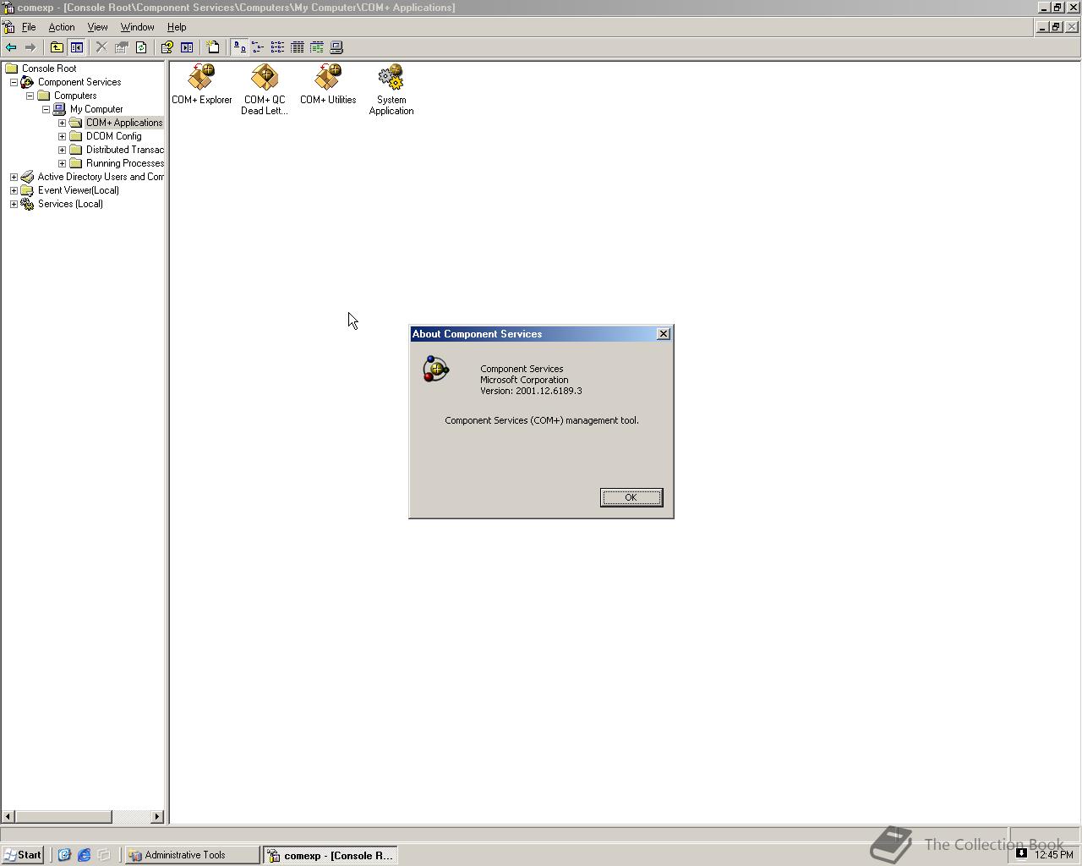Select Services (Local) in the tree
This screenshot has height=866, width=1082.
[x=70, y=204]
